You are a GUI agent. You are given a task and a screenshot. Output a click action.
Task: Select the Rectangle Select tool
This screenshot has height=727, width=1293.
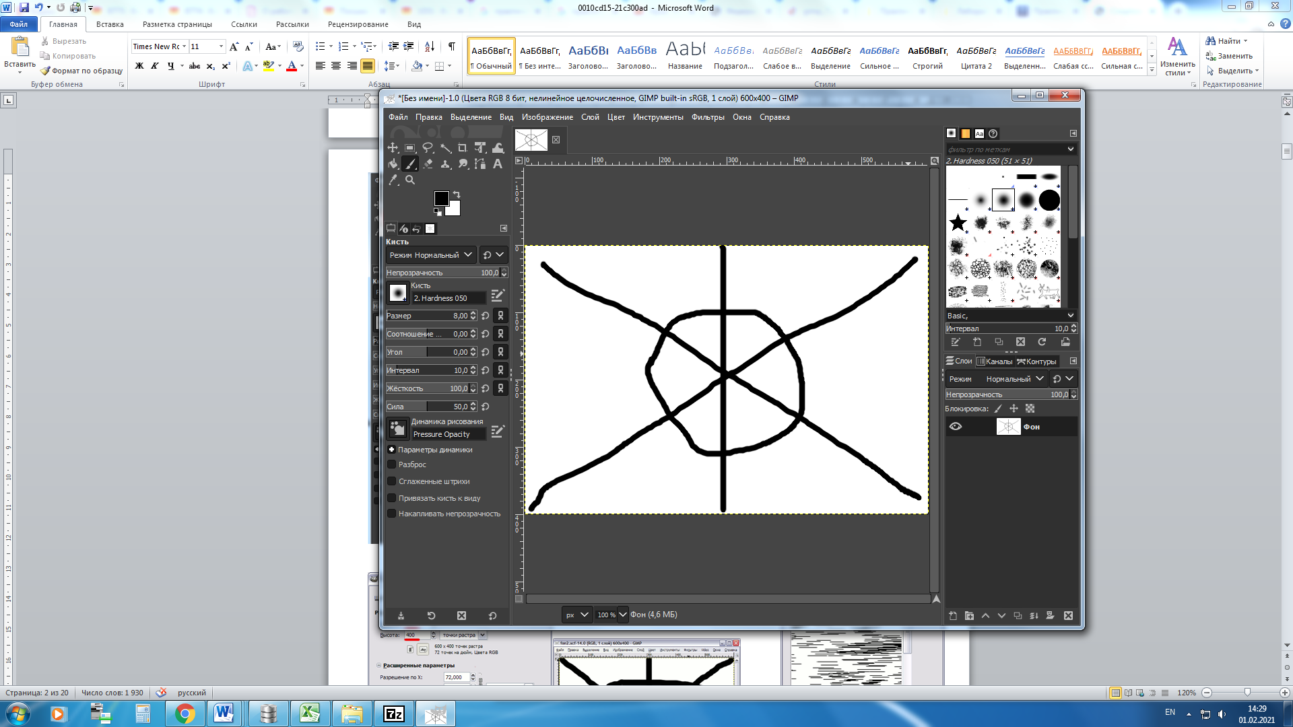[410, 147]
